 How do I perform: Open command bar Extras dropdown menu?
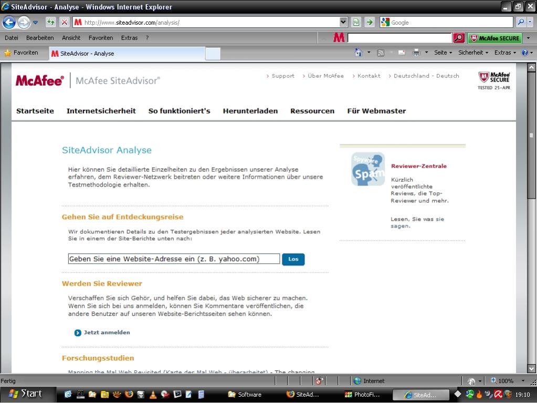(505, 53)
